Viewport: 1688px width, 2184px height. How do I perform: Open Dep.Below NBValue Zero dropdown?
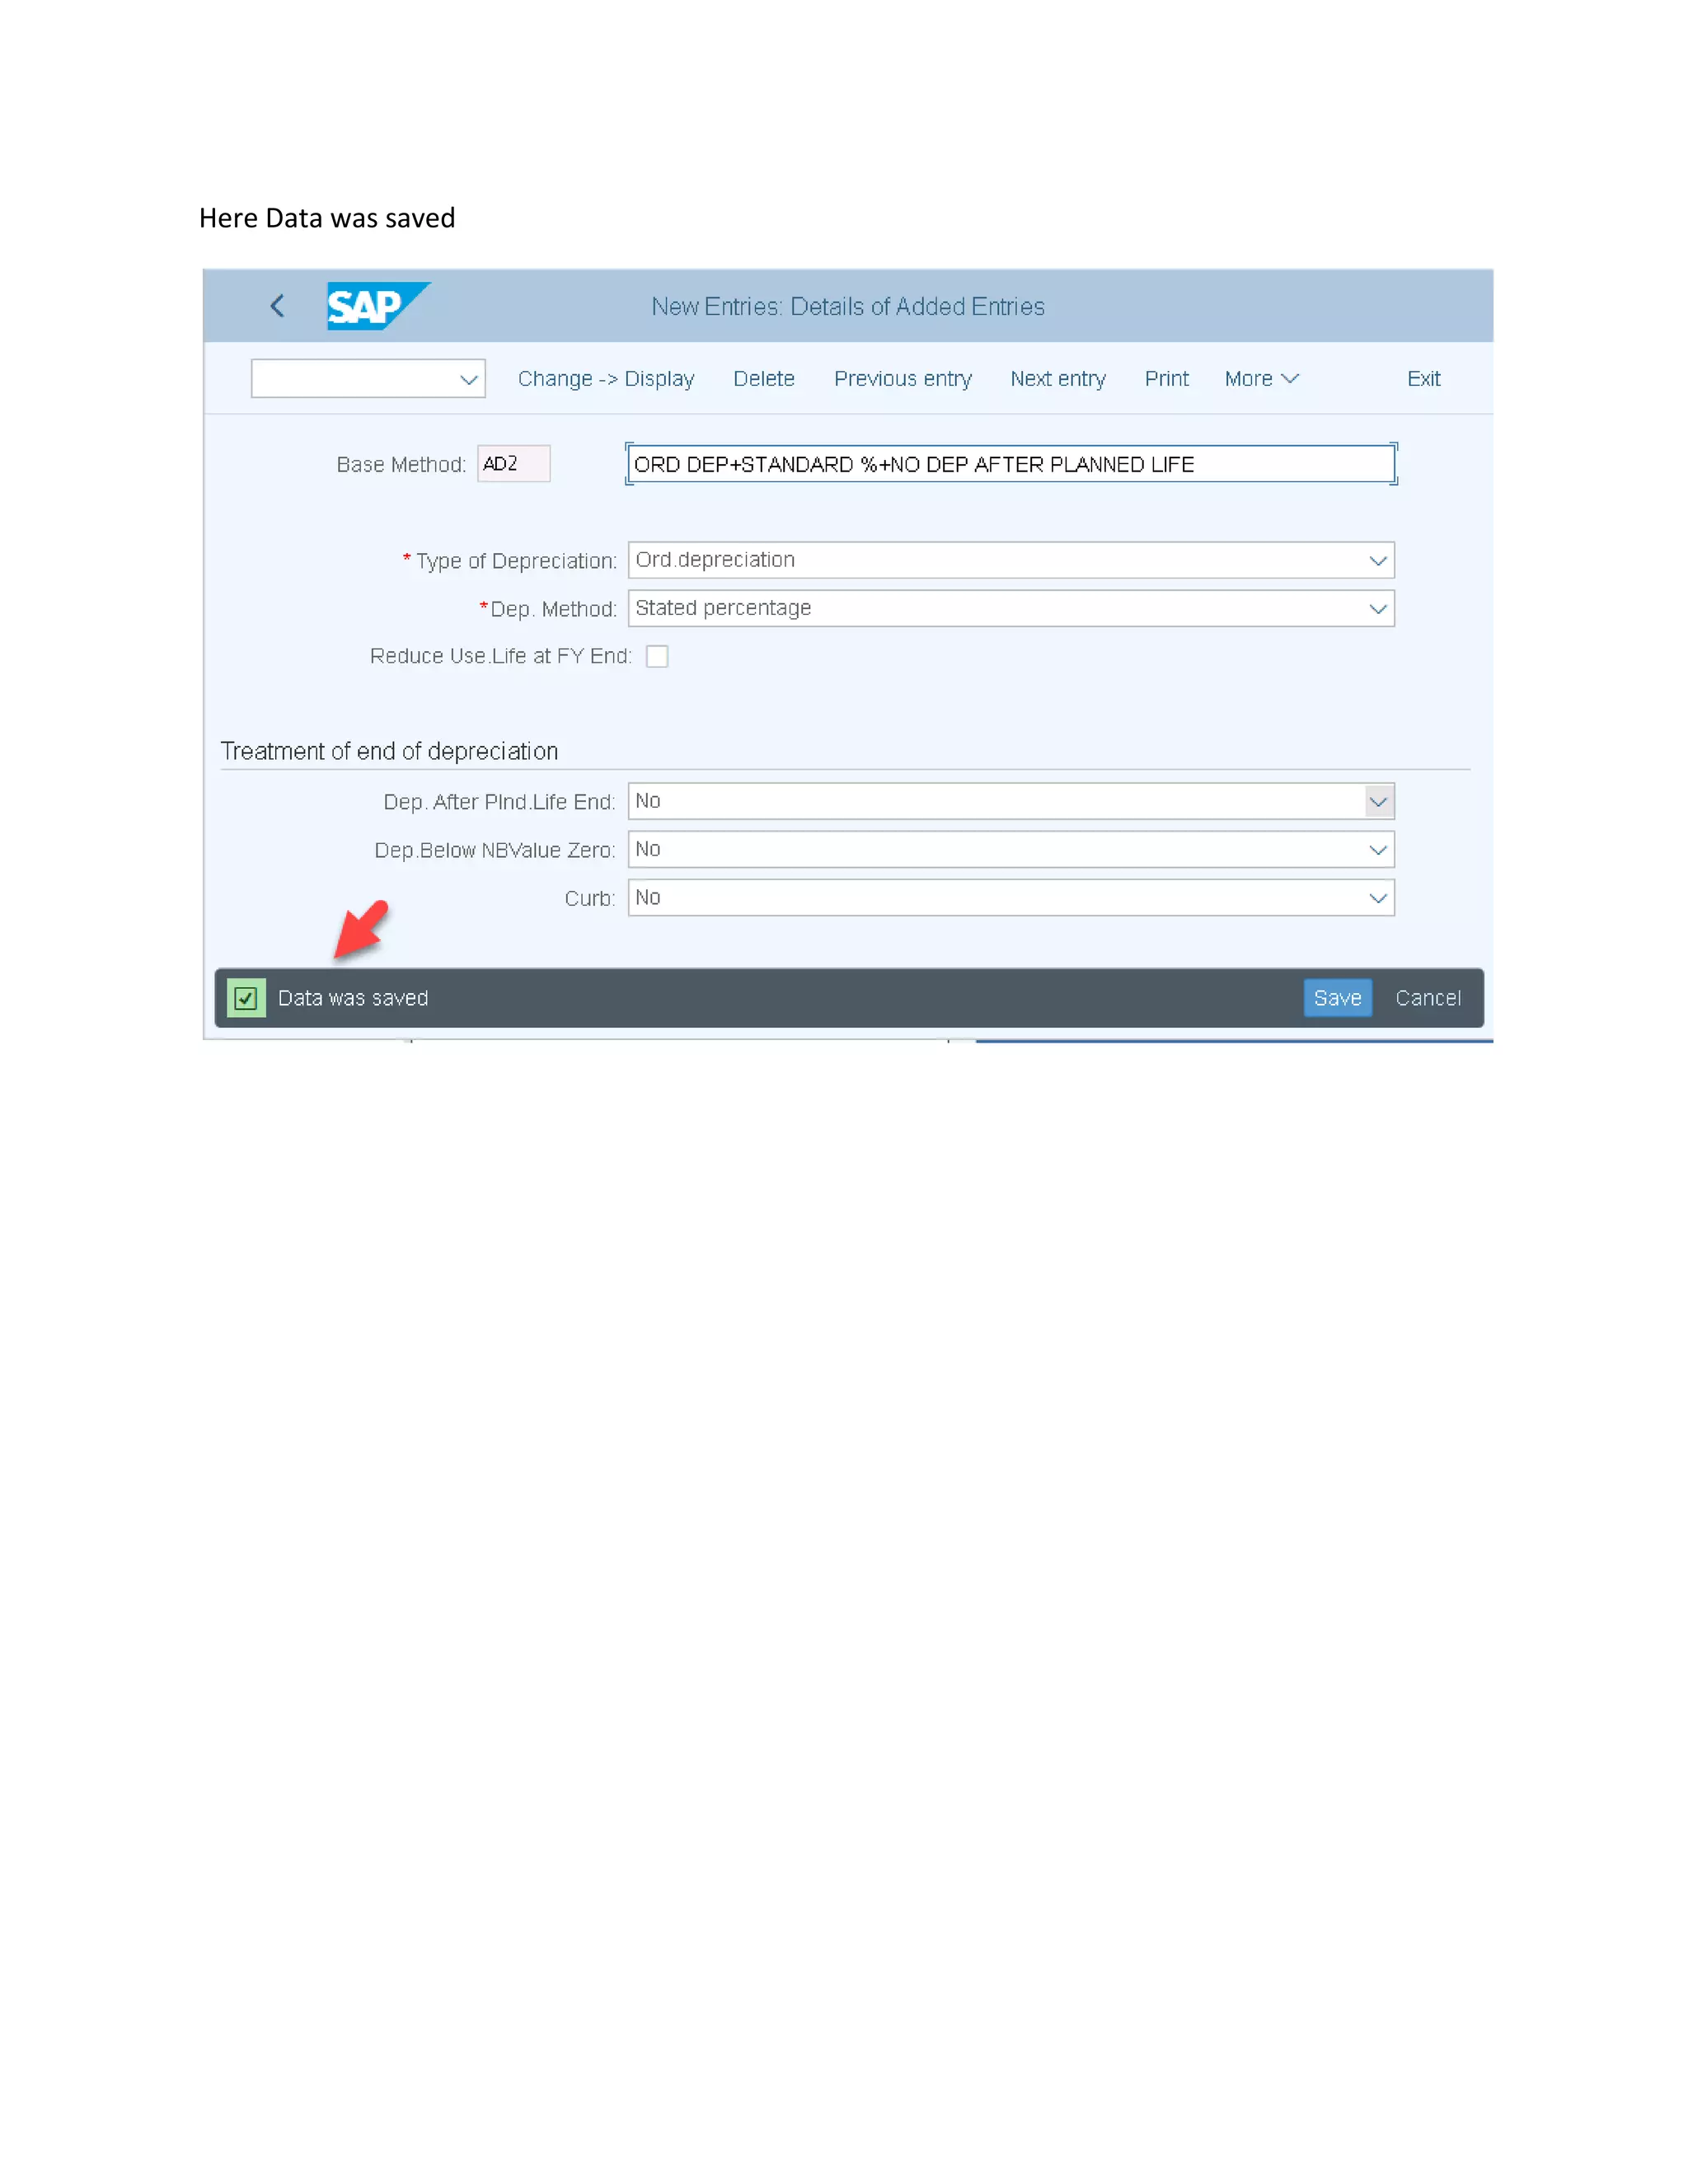(1377, 850)
